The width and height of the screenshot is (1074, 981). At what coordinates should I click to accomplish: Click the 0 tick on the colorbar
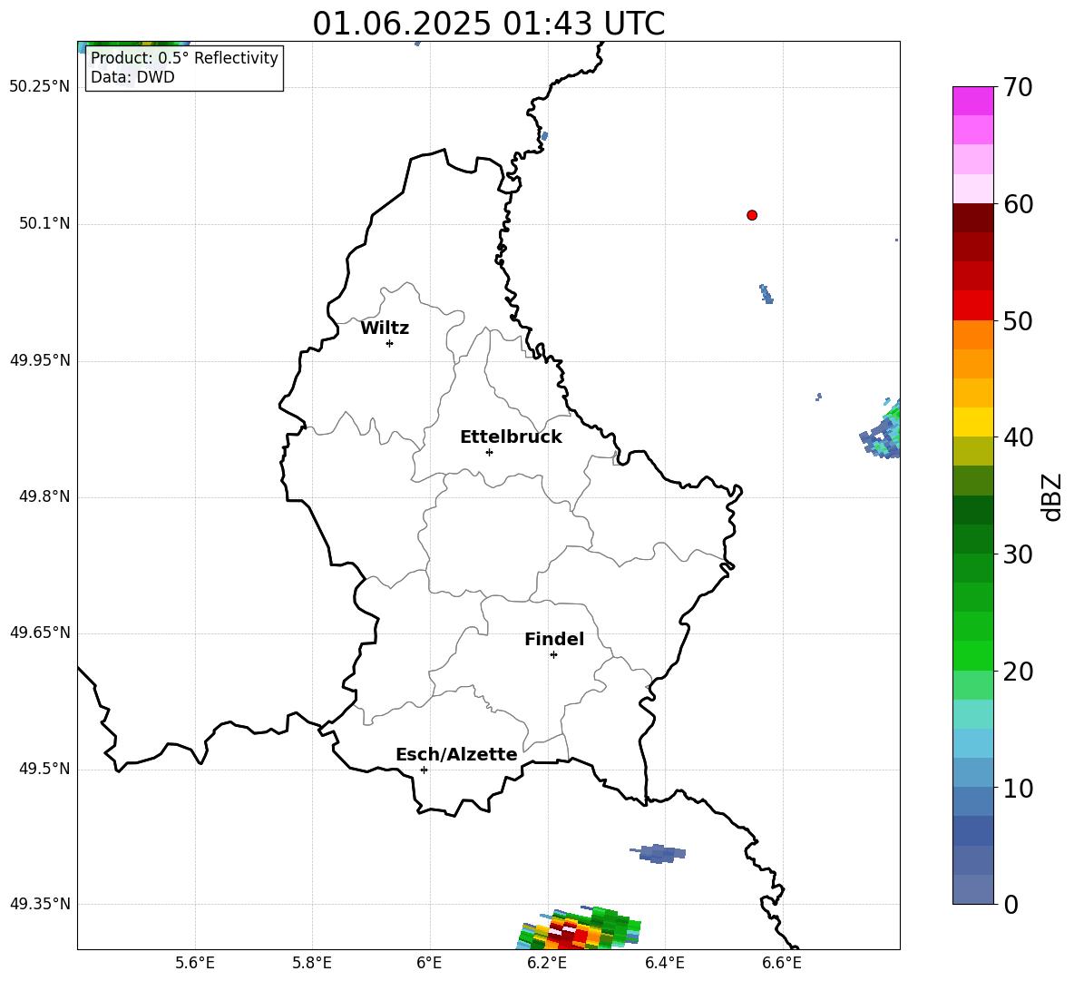coord(1011,904)
